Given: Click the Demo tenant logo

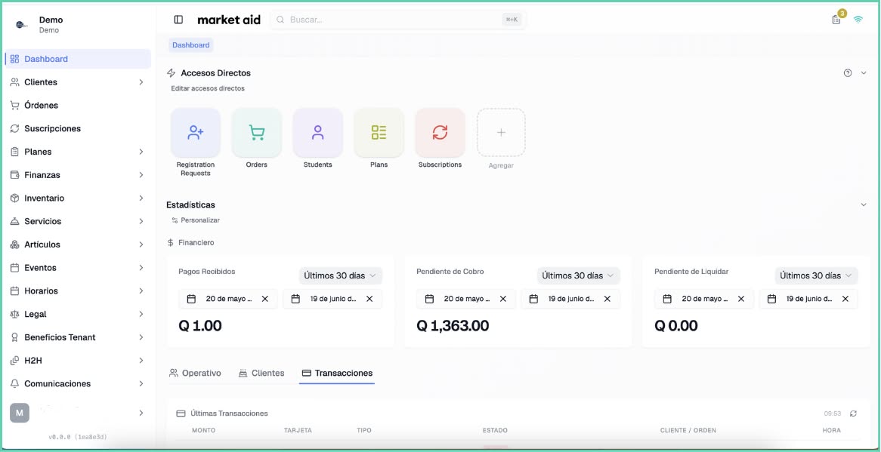Looking at the screenshot, I should point(21,25).
